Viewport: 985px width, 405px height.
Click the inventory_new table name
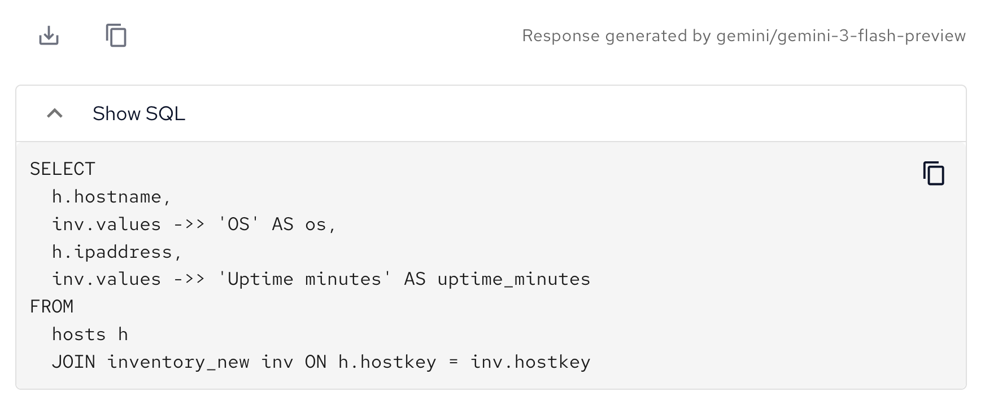178,362
